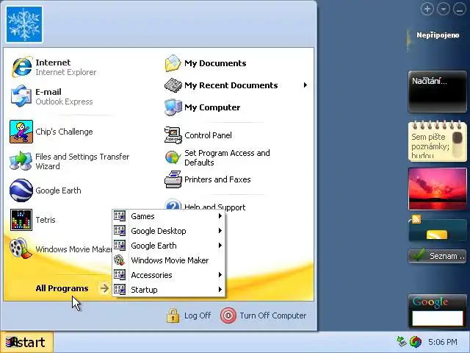Click the Printers and Faxes label
The width and height of the screenshot is (470, 353).
(x=217, y=179)
